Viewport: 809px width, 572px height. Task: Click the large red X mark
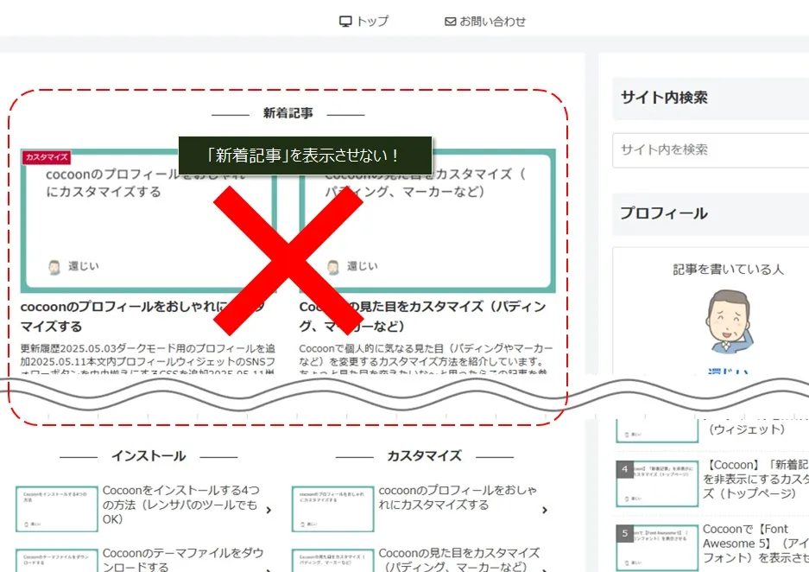pyautogui.click(x=288, y=261)
